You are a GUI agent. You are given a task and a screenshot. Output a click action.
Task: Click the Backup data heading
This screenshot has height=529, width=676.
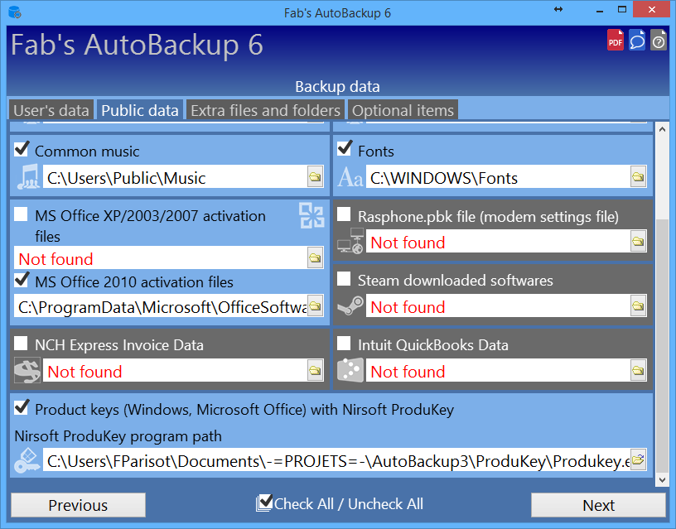[x=337, y=86]
